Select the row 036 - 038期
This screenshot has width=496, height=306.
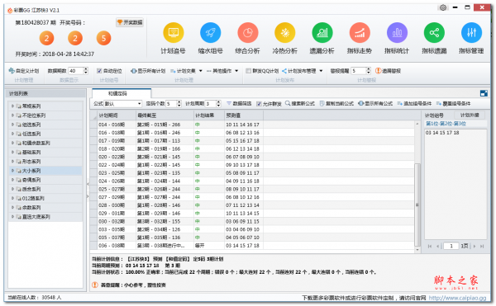[252, 246]
